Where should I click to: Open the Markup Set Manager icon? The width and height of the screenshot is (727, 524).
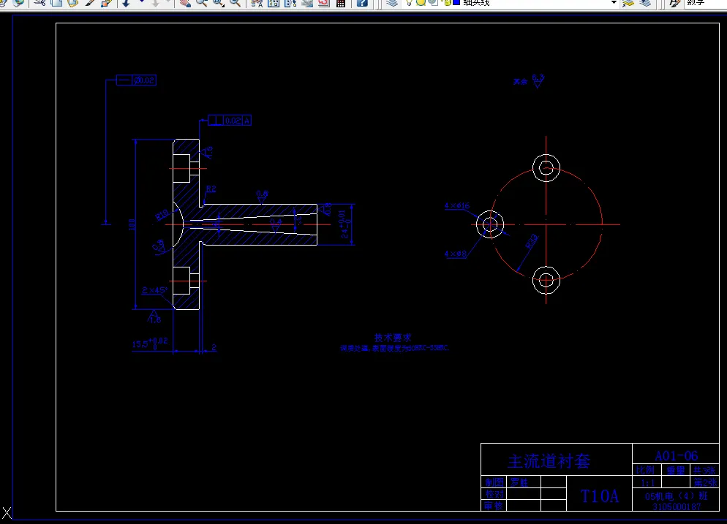coord(323,3)
